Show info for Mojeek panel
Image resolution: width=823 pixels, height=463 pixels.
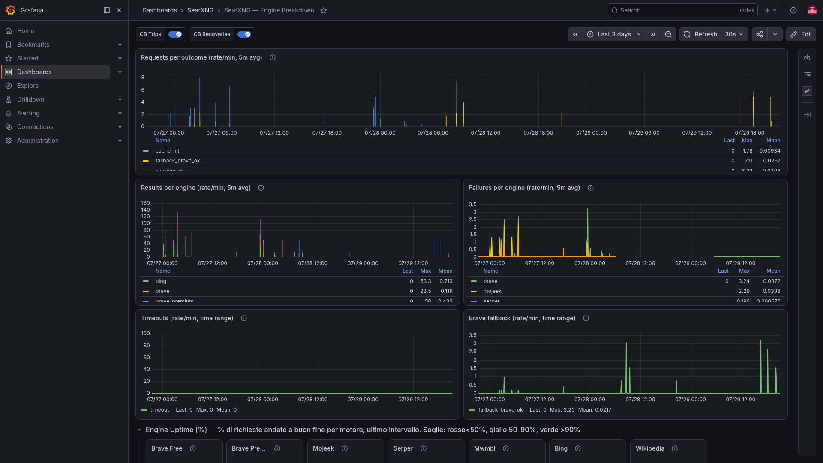[x=345, y=448]
